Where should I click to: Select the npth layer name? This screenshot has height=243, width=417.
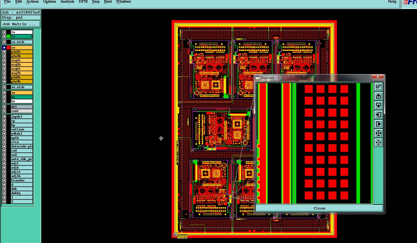pos(22,138)
